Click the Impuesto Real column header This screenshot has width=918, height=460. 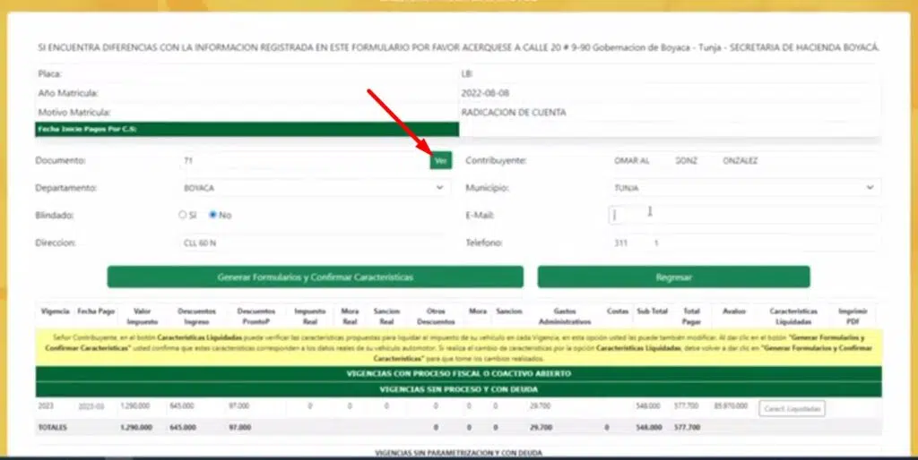pyautogui.click(x=309, y=316)
